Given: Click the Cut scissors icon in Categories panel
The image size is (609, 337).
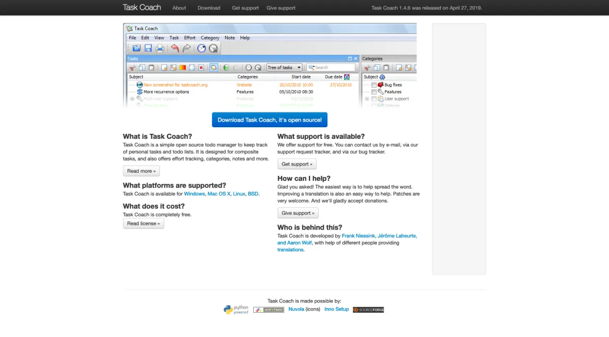Looking at the screenshot, I should 367,67.
